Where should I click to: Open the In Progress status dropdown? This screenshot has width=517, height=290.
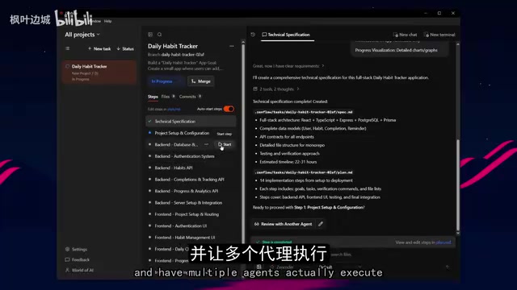point(166,81)
